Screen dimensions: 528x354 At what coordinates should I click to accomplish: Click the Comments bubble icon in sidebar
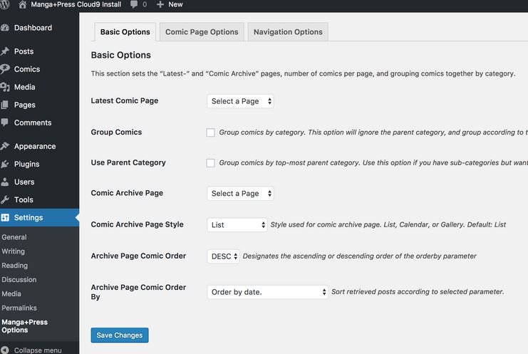[x=5, y=123]
